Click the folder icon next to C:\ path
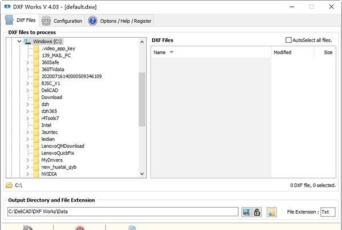 [x=9, y=185]
